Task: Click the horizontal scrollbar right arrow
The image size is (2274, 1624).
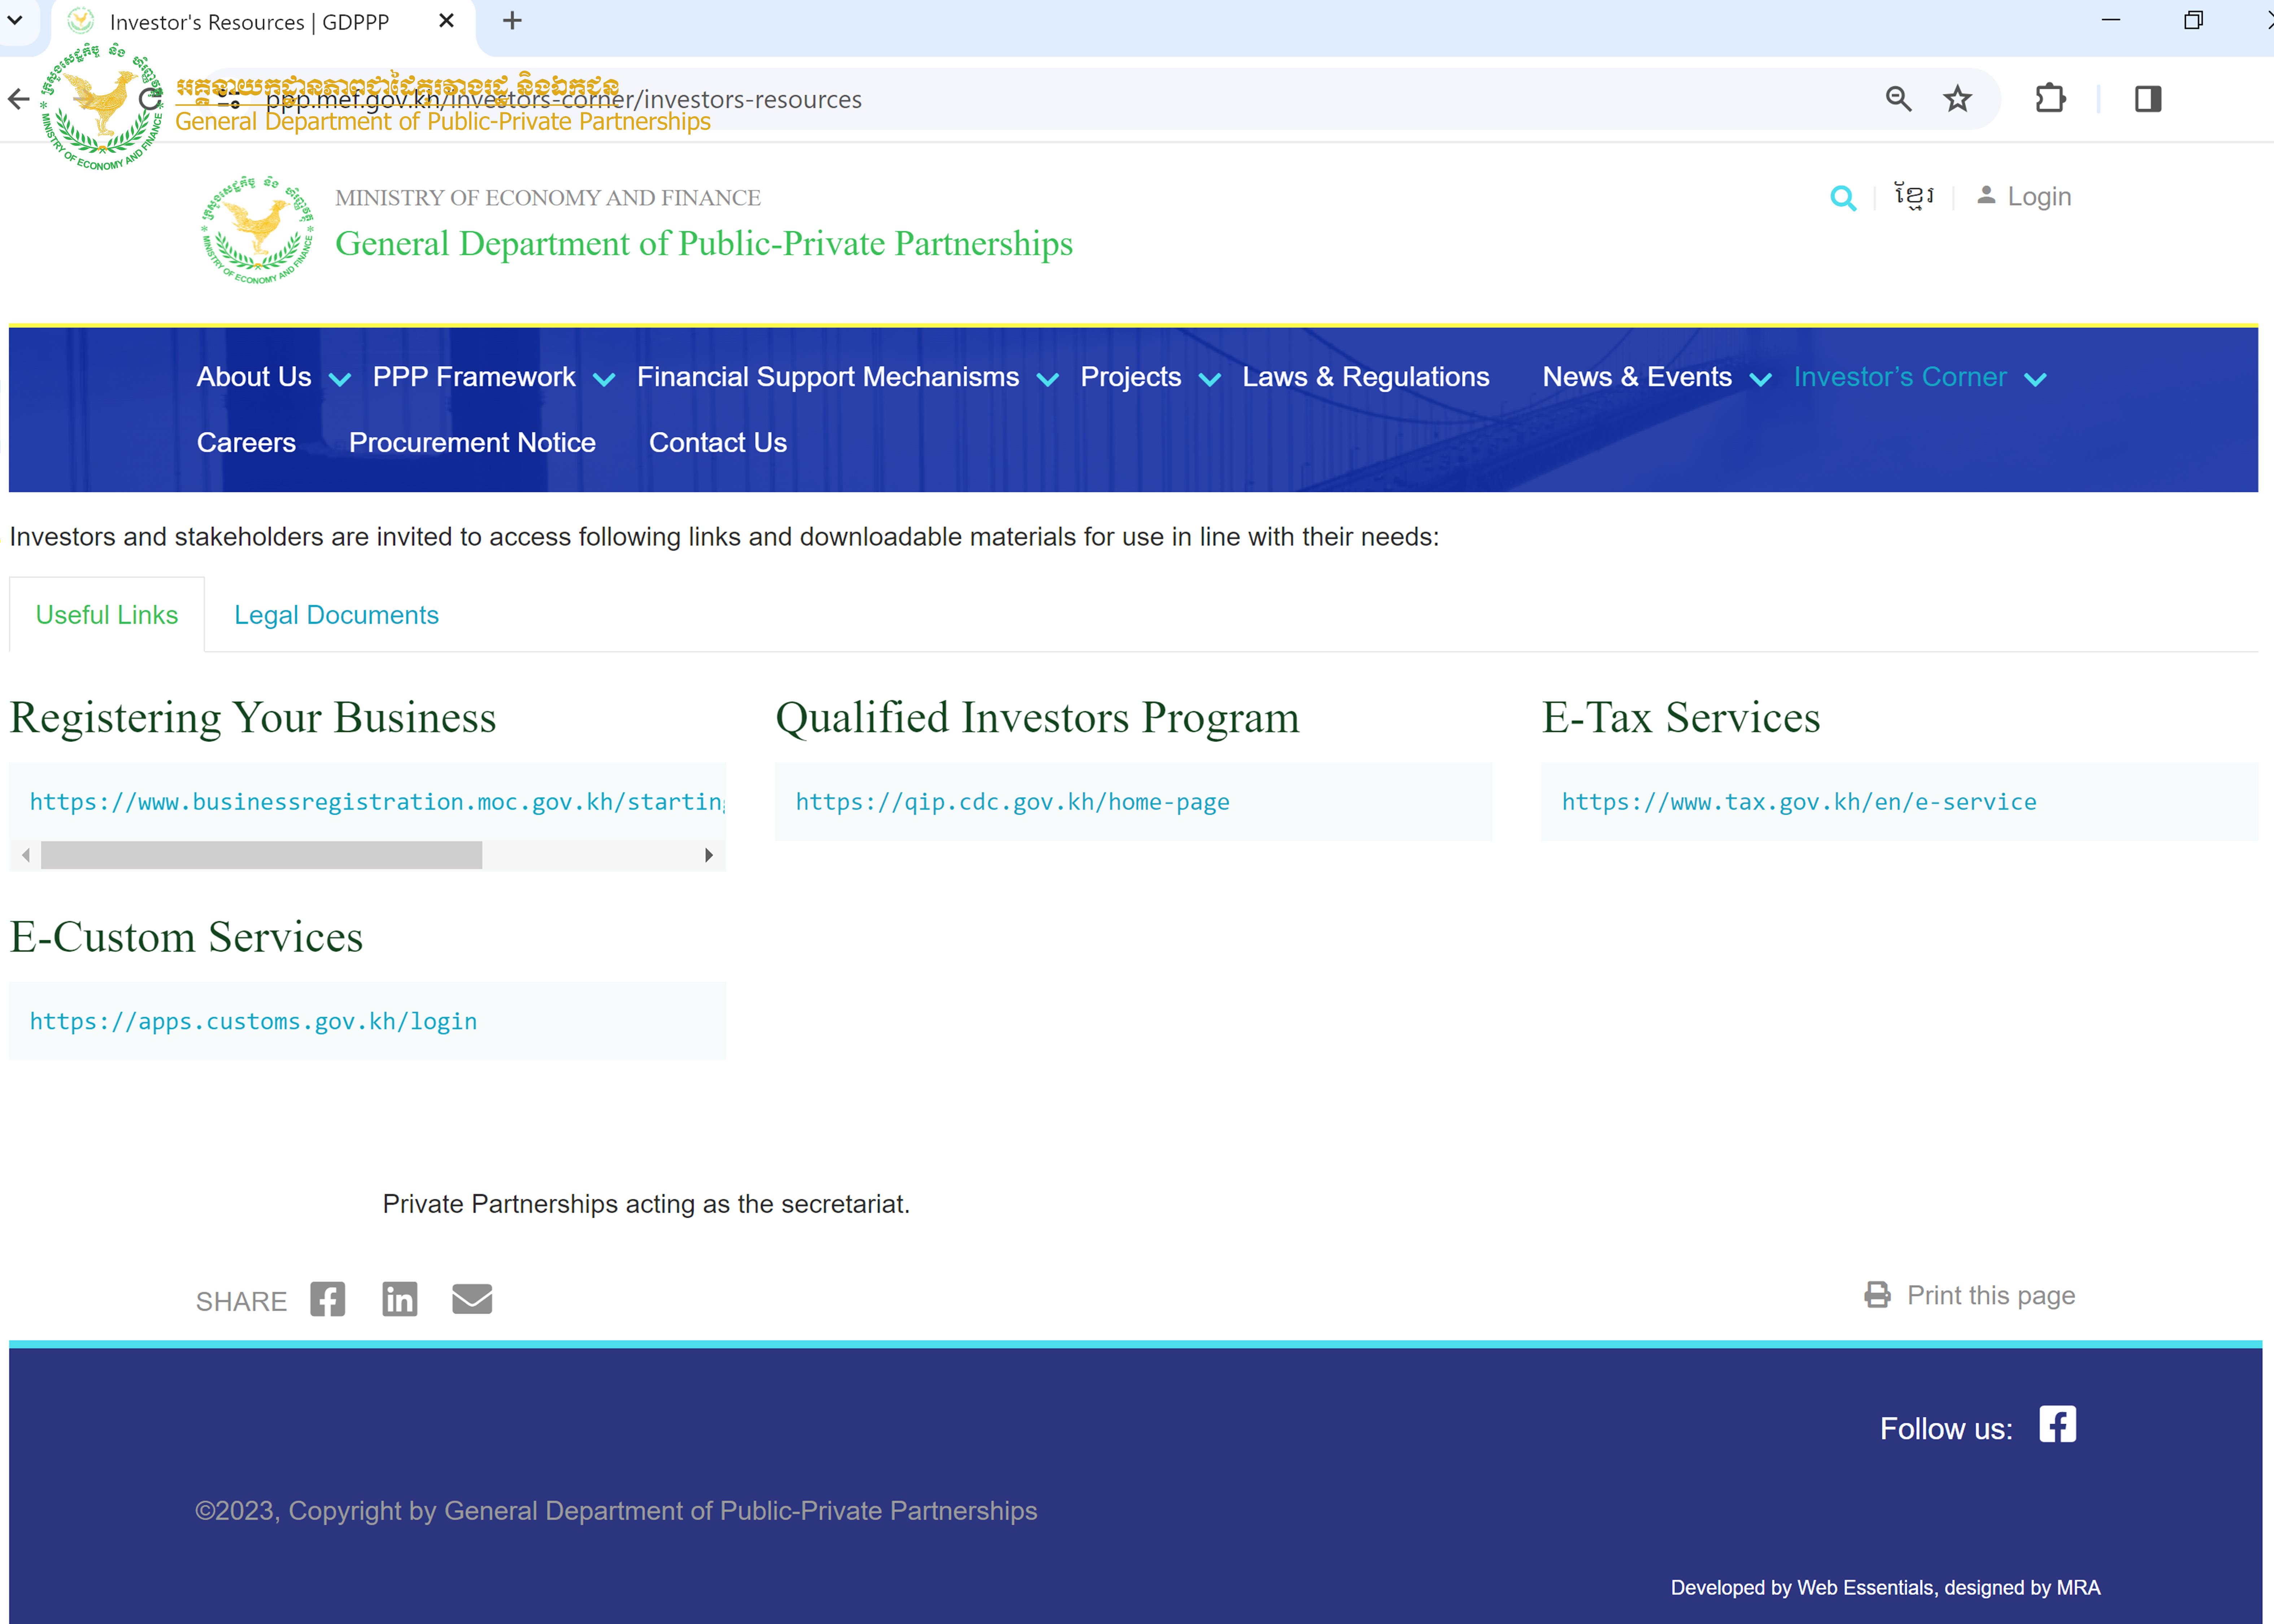Action: 708,855
